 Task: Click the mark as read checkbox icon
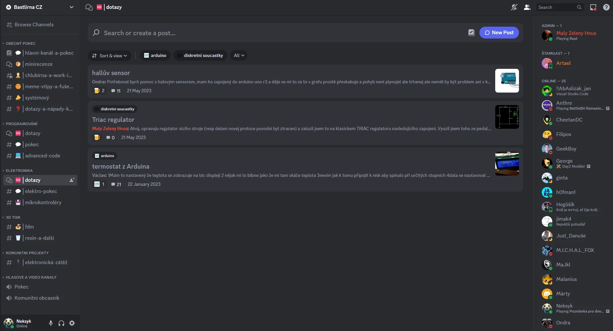tap(471, 32)
